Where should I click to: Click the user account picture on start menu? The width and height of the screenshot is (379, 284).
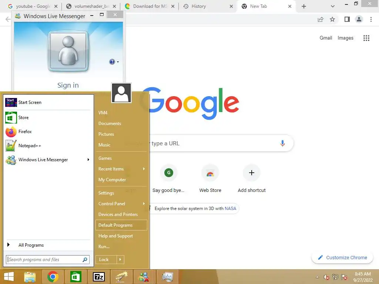coord(121,93)
